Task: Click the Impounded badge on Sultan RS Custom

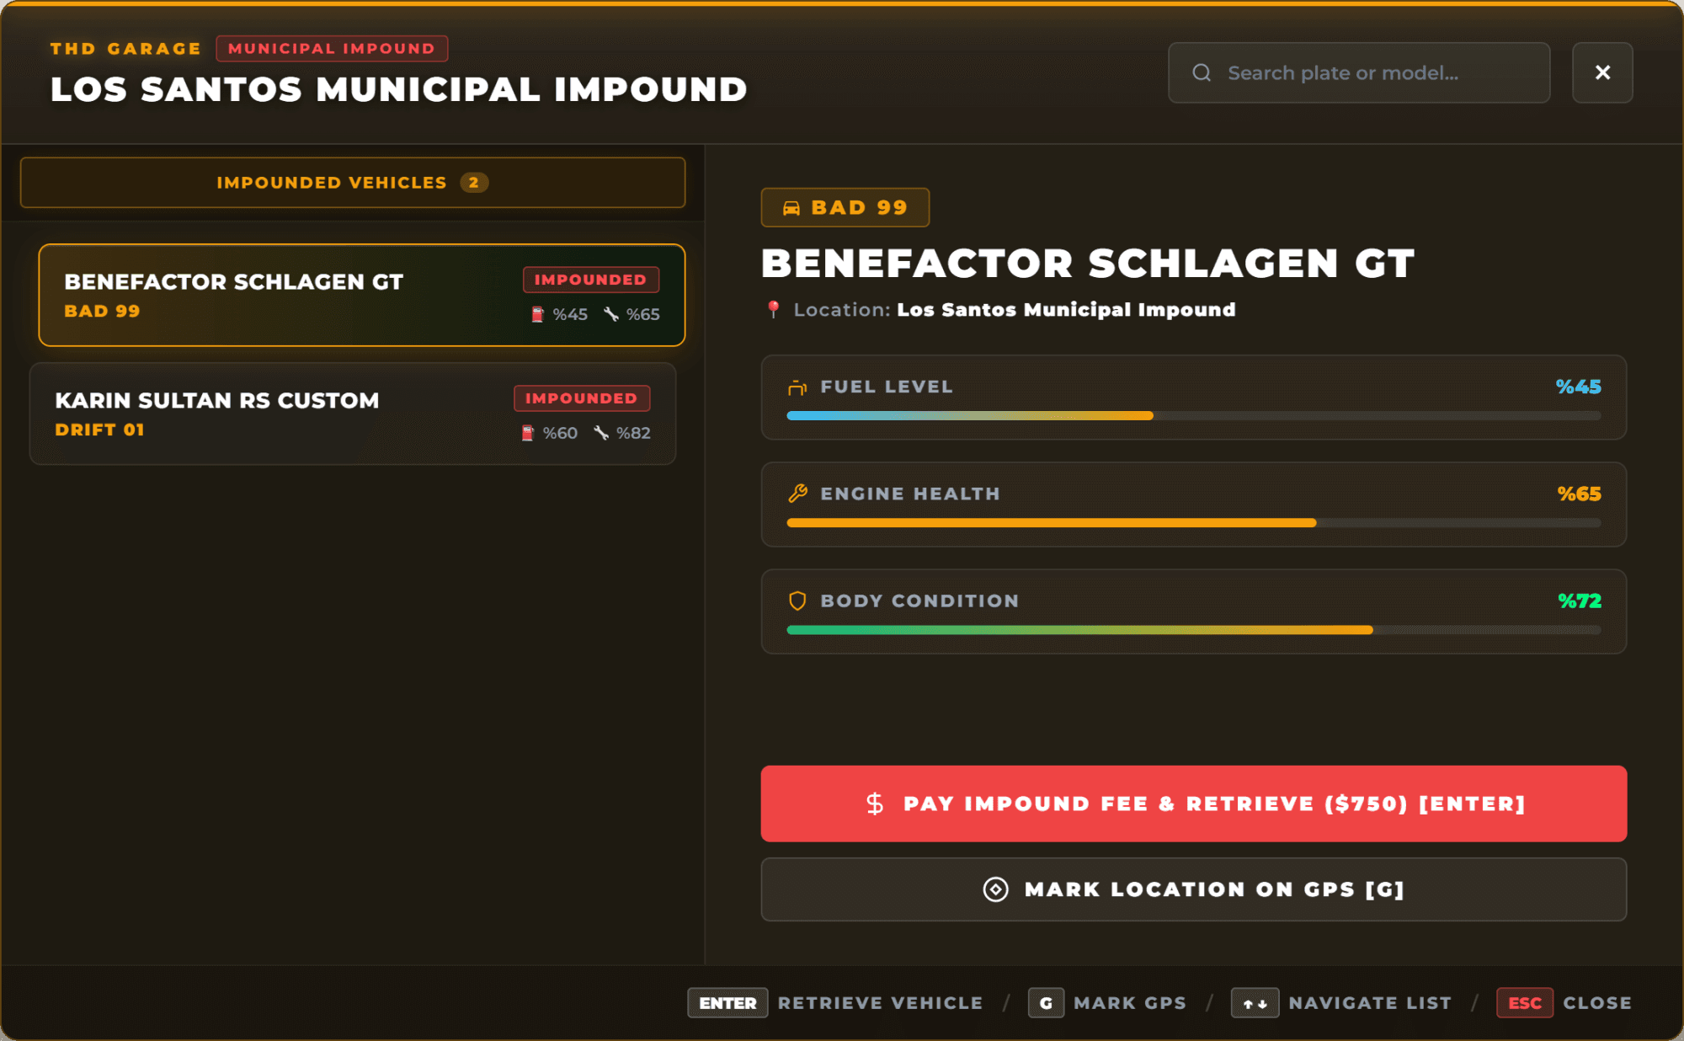Action: [581, 398]
